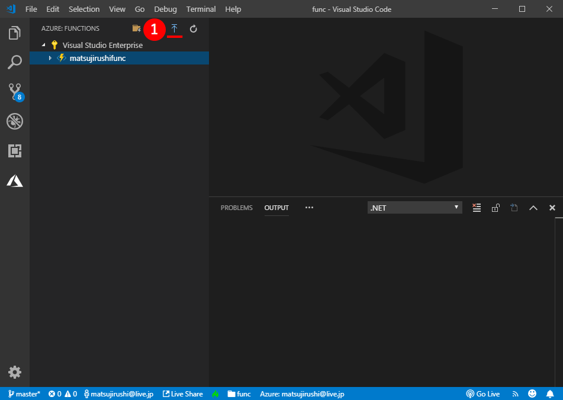
Task: Open the Debug view icon
Action: coord(15,121)
